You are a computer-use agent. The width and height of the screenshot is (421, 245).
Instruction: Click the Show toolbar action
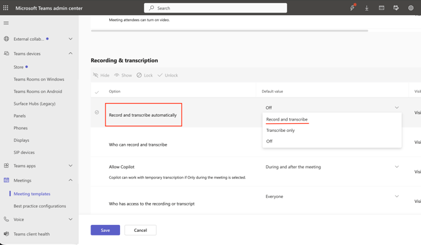[123, 75]
